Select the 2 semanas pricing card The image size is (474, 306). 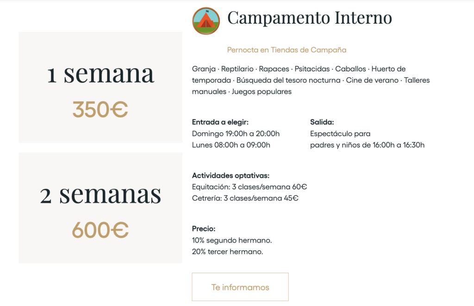pos(100,206)
